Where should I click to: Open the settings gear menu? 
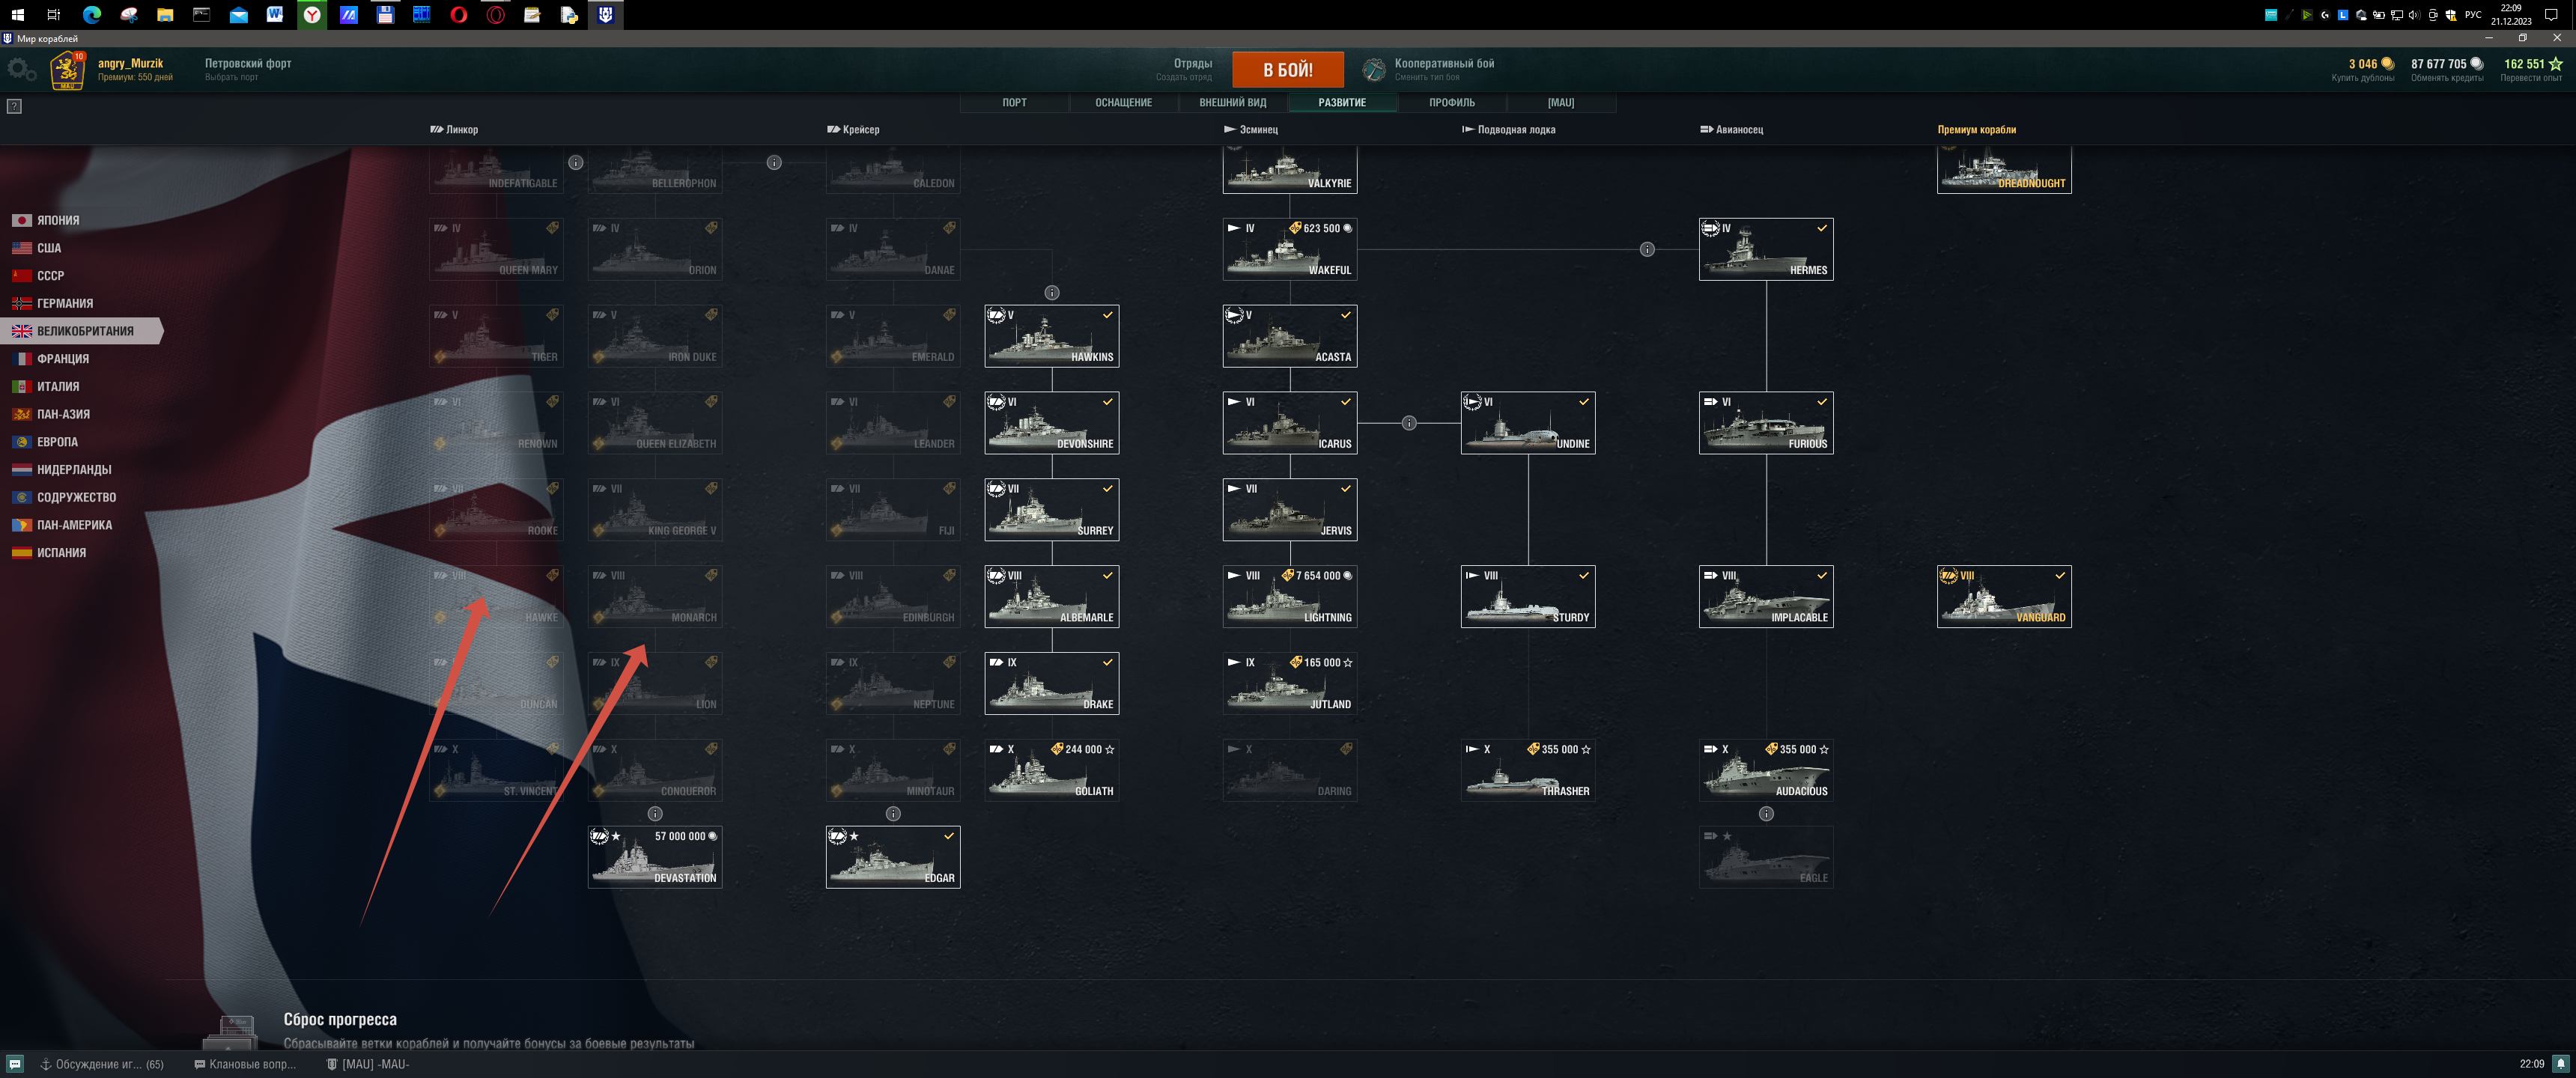pyautogui.click(x=21, y=70)
